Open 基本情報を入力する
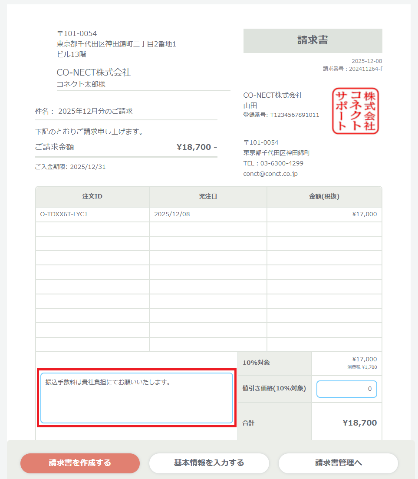 [x=209, y=463]
